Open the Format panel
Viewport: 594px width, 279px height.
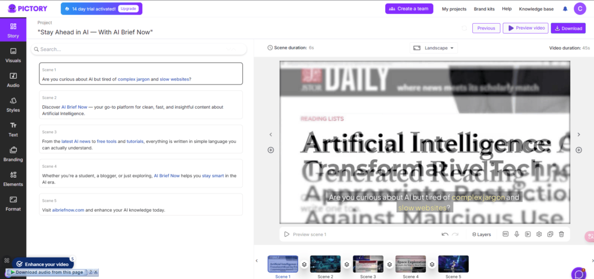[x=13, y=203]
